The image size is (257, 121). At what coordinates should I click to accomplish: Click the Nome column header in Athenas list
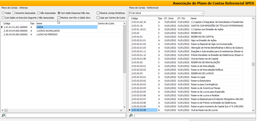pyautogui.click(x=67, y=24)
